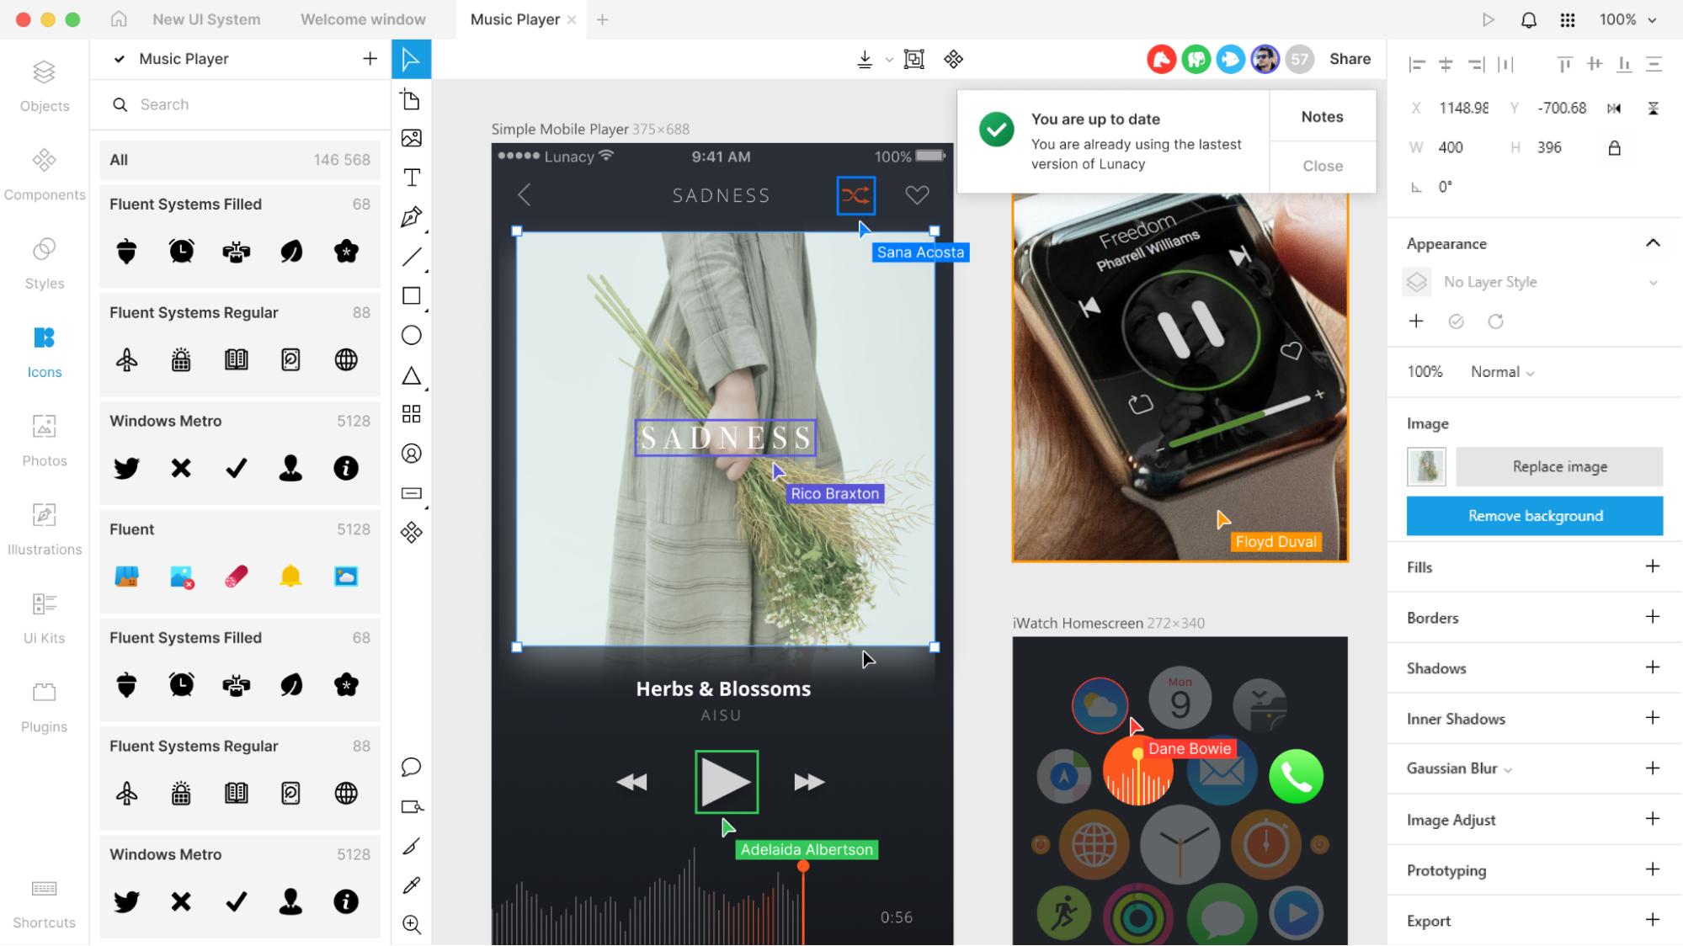Select the Rectangle shape tool
This screenshot has height=946, width=1683.
(411, 296)
